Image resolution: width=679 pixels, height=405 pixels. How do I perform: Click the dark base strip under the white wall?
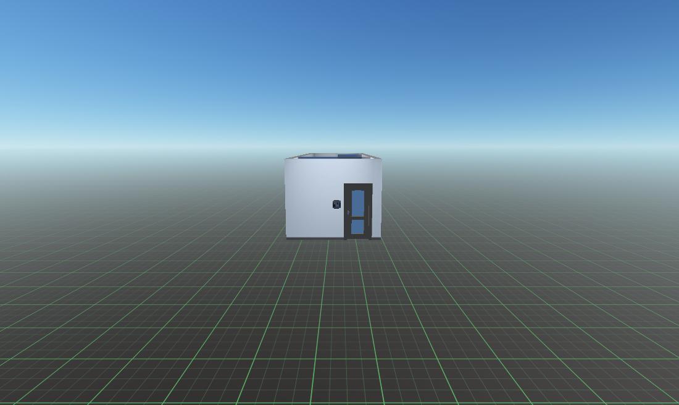point(315,238)
